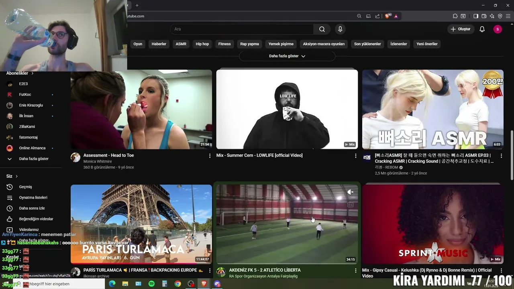Select Aksiyon-macera oyunları chip
Viewport: 514px width, 289px height.
[x=324, y=44]
